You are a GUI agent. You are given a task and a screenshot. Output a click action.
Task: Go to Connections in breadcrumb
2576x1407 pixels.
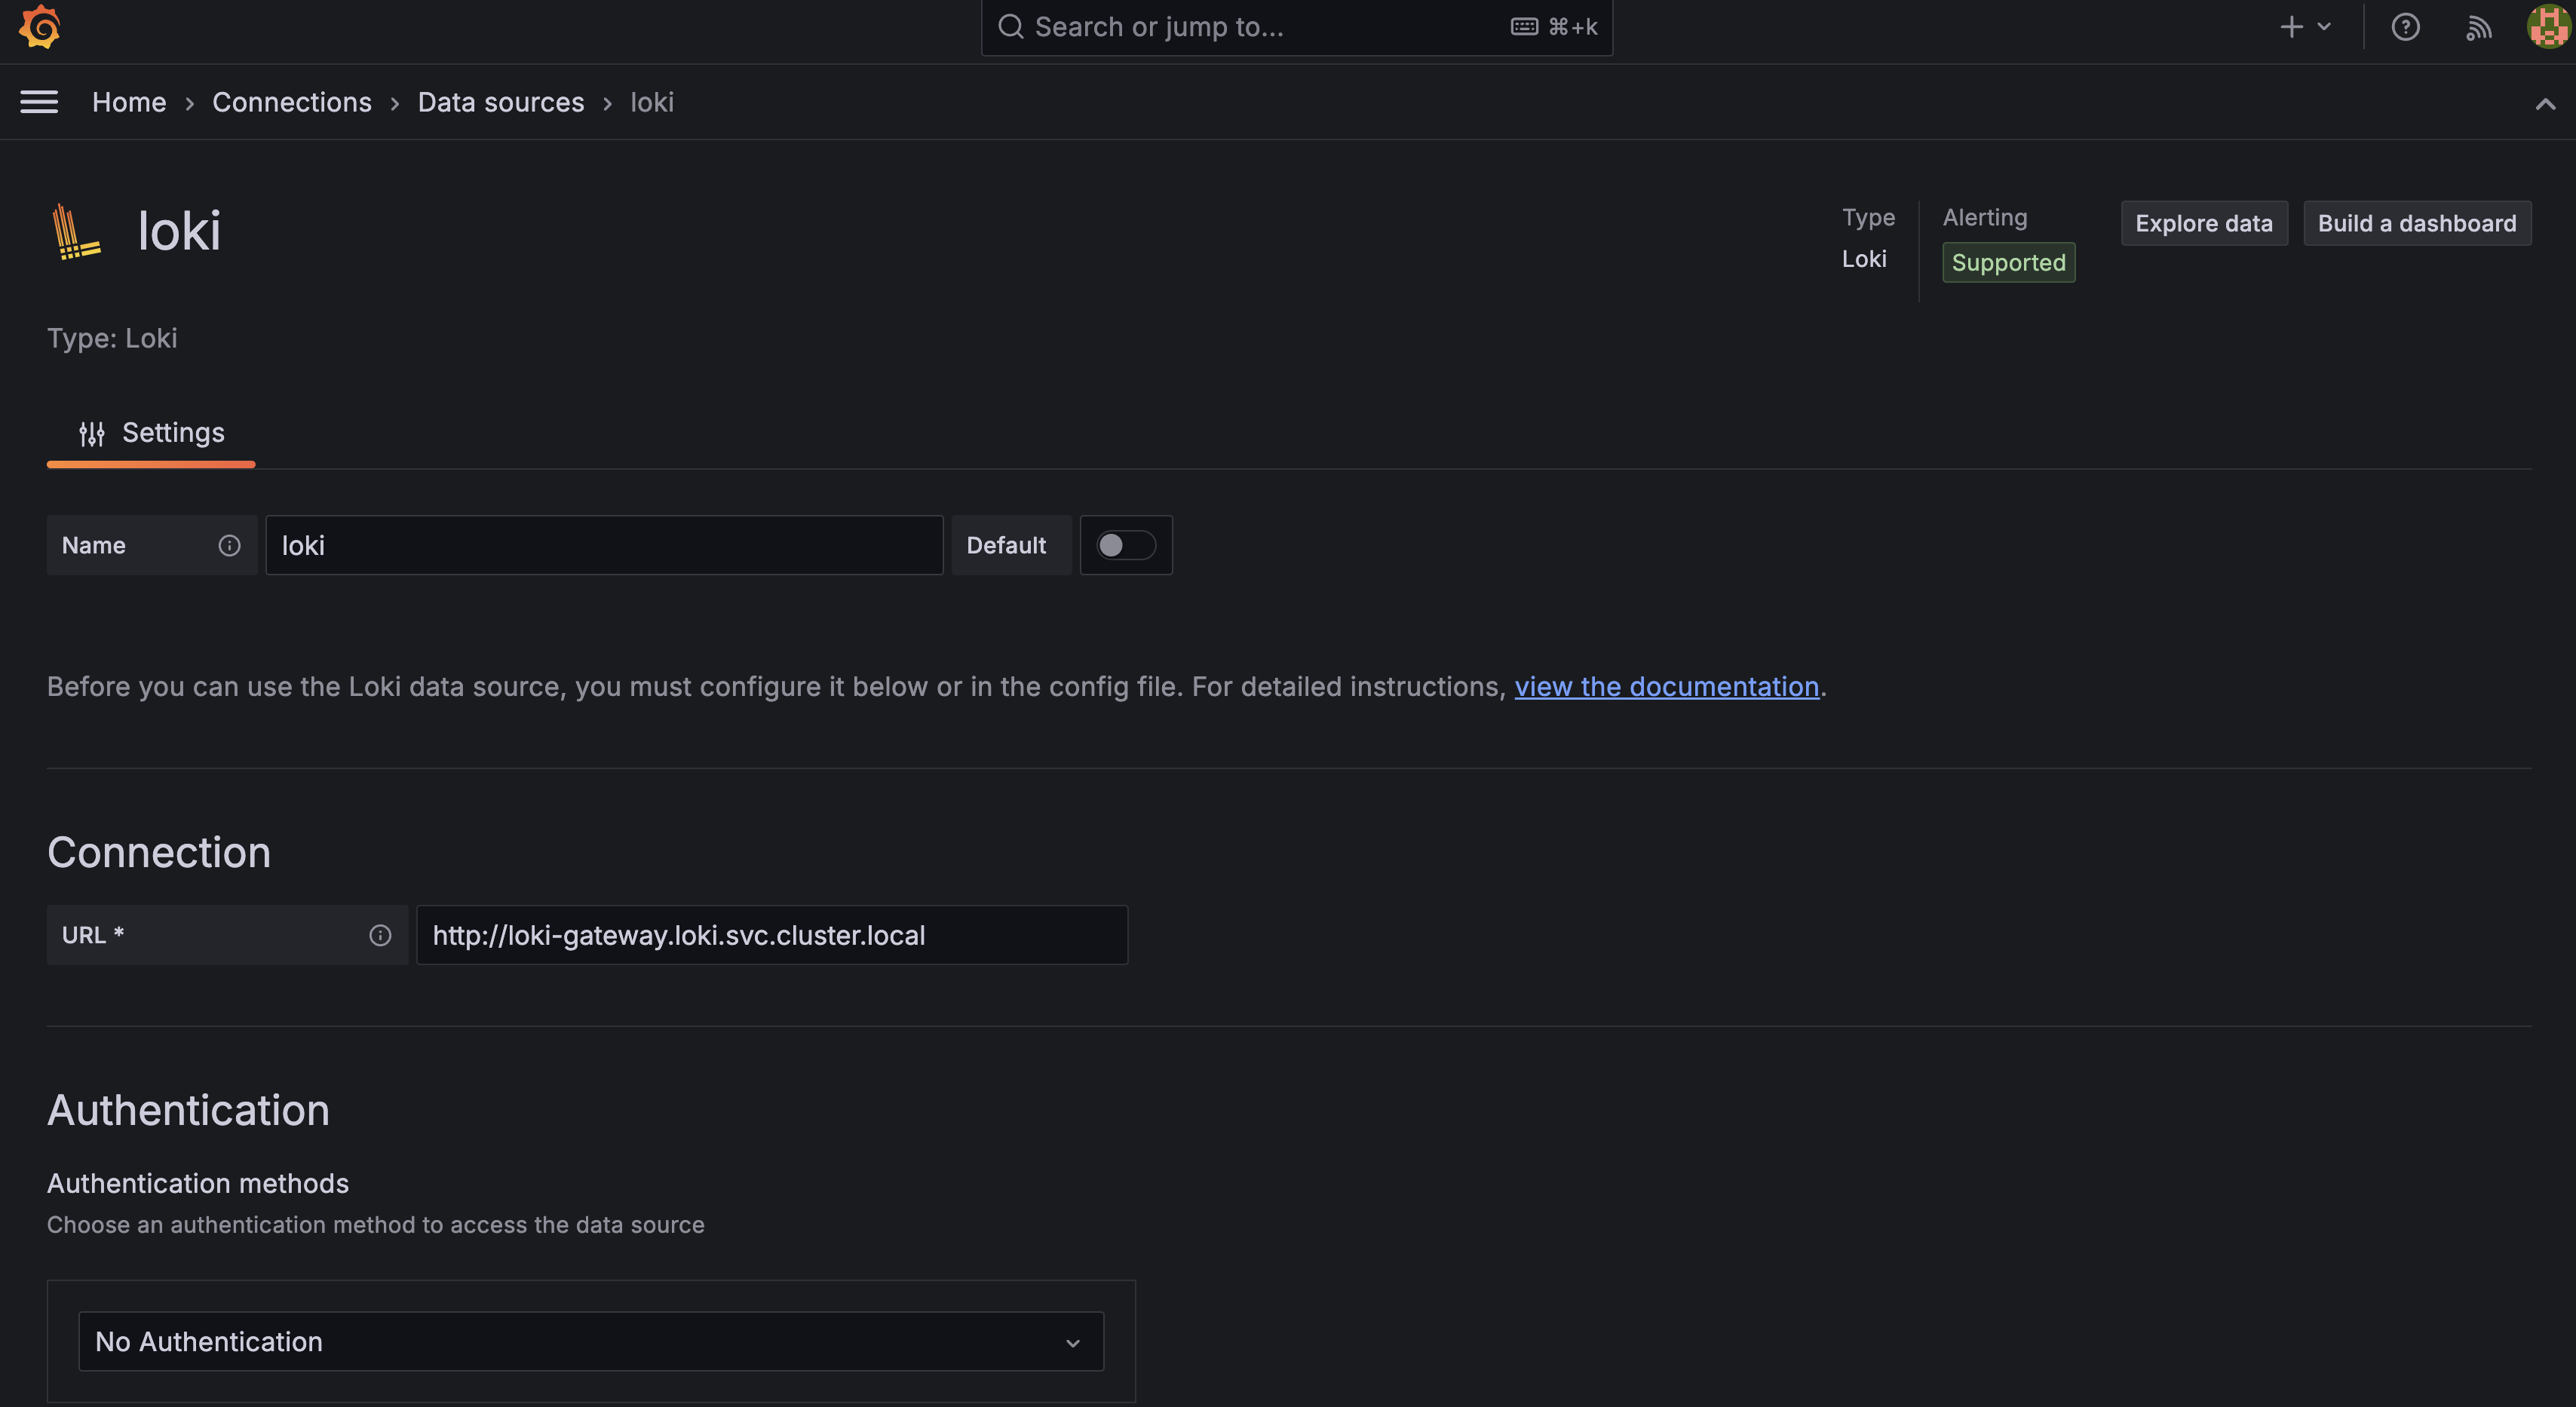(x=292, y=102)
